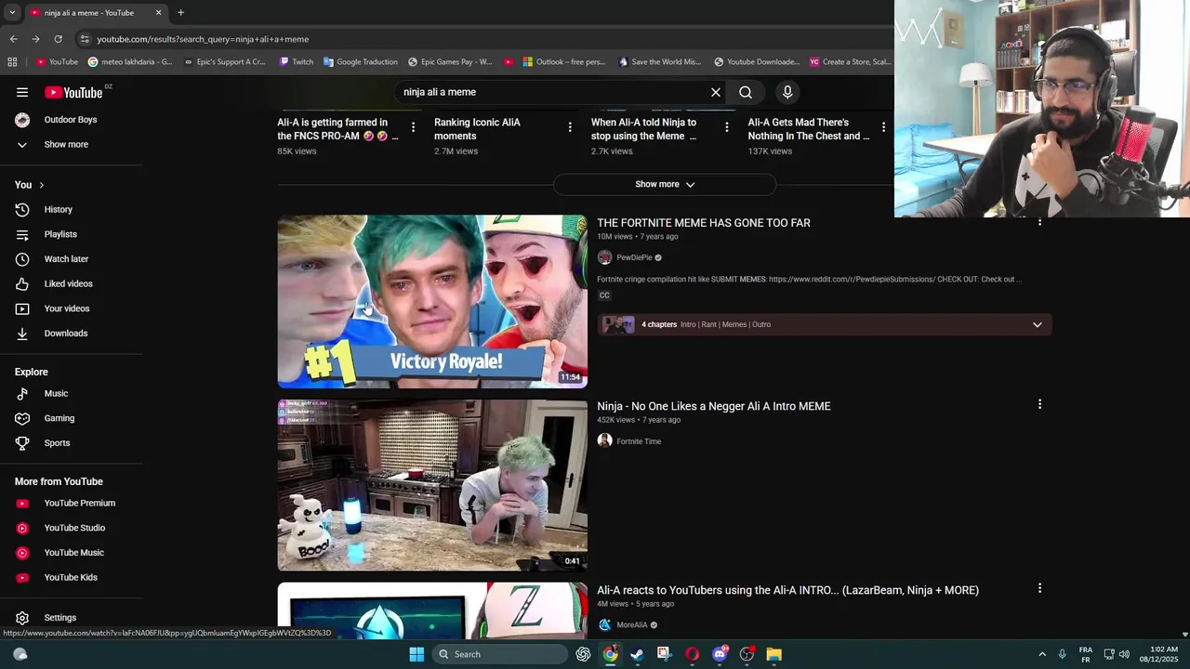Screen dimensions: 1190x669
Task: Start voice search with microphone
Action: (787, 92)
